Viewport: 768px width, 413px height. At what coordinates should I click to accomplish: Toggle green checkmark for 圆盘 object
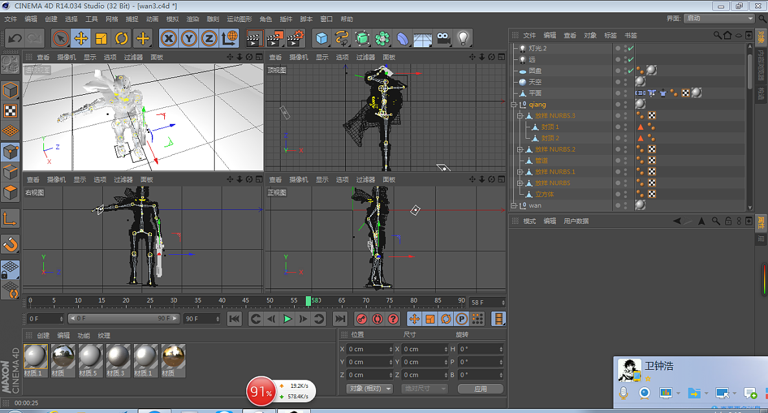[631, 70]
